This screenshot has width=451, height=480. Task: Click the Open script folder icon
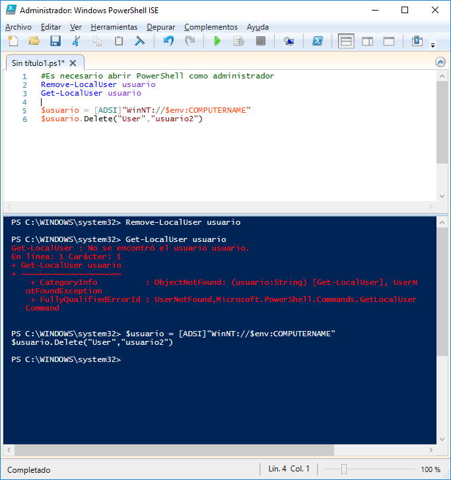pyautogui.click(x=34, y=41)
